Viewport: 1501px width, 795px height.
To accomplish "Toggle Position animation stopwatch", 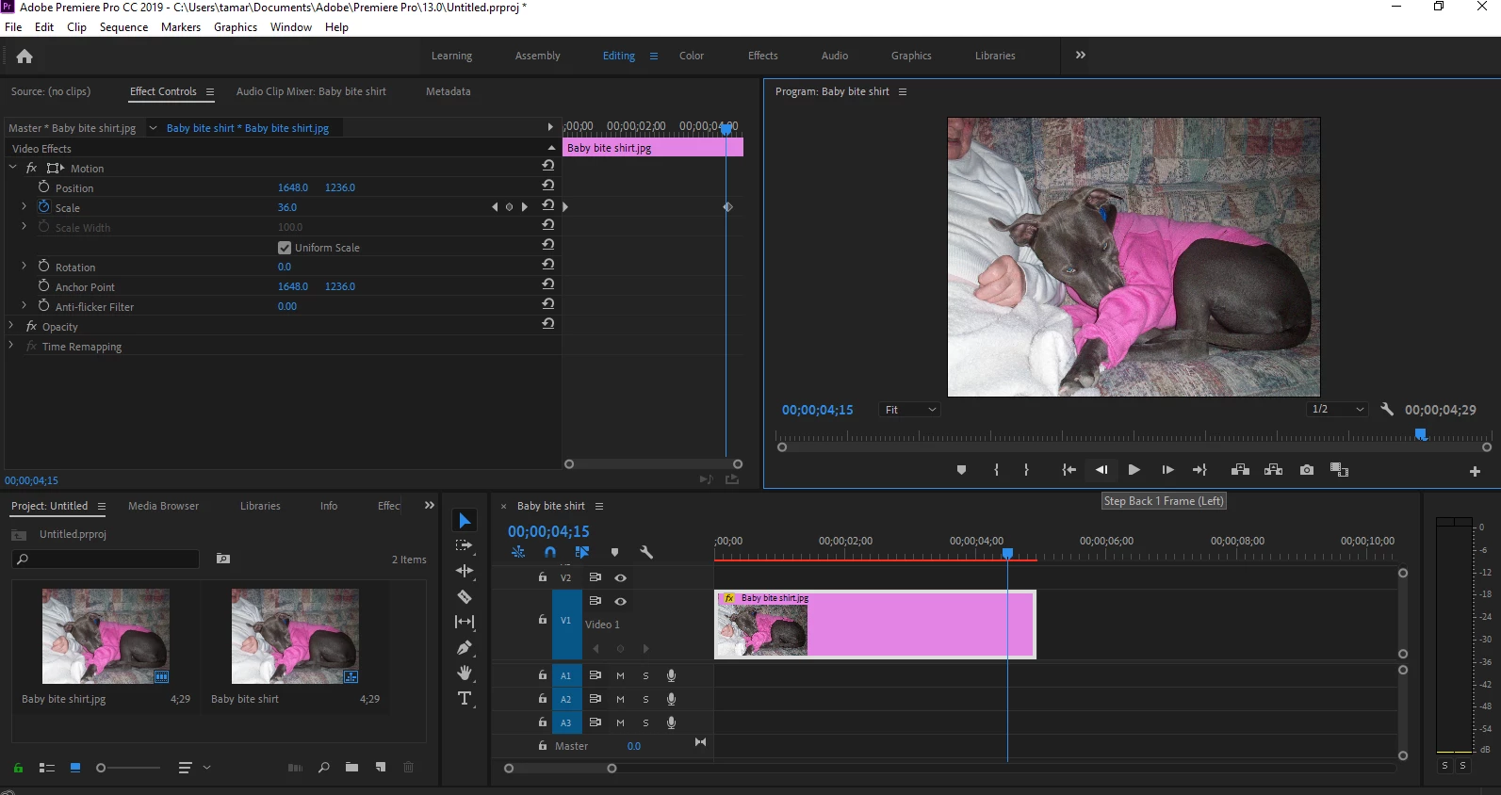I will [43, 187].
